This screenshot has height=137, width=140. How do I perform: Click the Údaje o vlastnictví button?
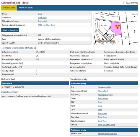10,30
